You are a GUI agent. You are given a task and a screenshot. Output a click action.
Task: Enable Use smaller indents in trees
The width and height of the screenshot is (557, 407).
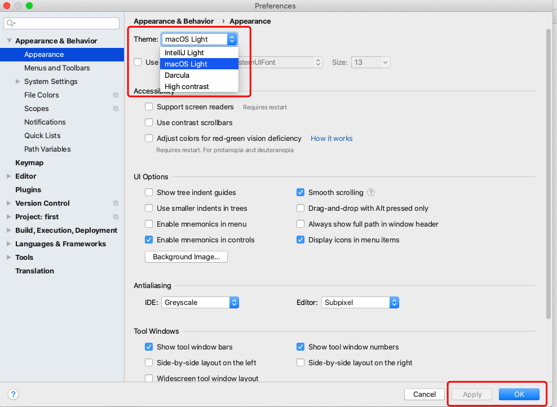point(149,208)
